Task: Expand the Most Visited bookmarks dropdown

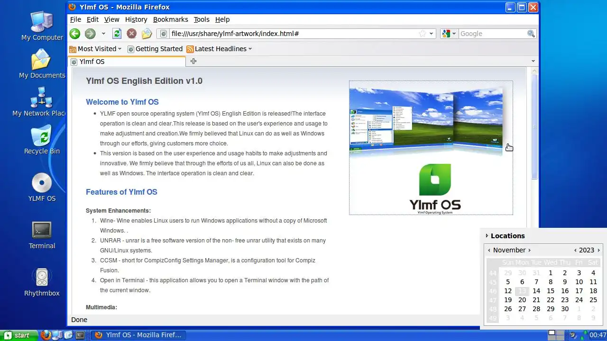Action: point(120,49)
